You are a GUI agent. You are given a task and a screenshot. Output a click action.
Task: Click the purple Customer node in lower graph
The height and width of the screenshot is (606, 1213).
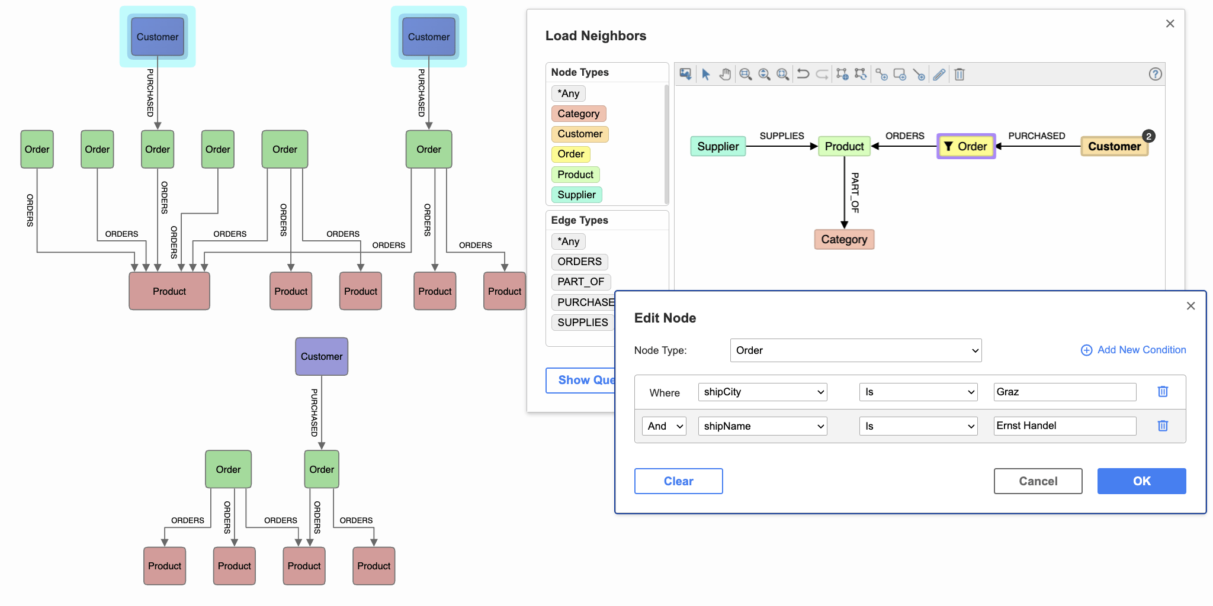pos(322,356)
